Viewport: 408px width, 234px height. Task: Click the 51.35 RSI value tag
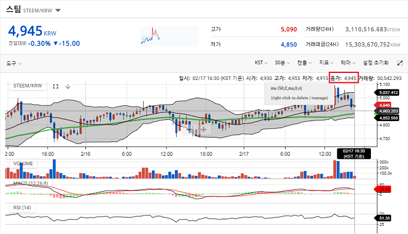383,218
